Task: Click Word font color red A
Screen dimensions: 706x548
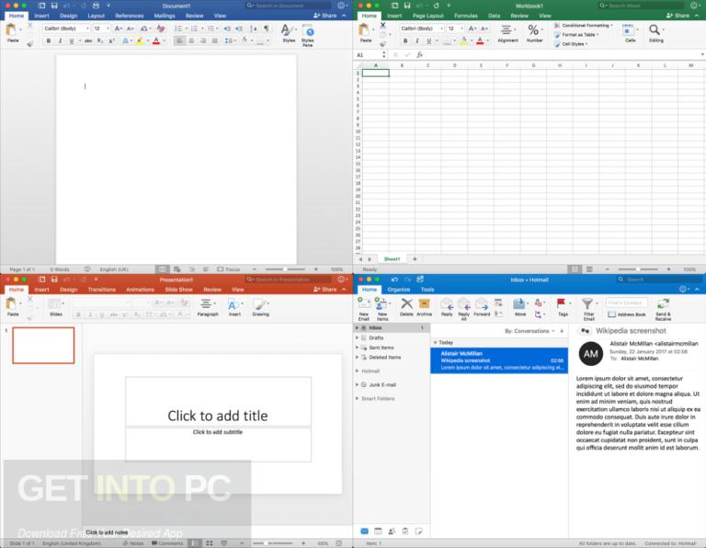Action: 156,41
